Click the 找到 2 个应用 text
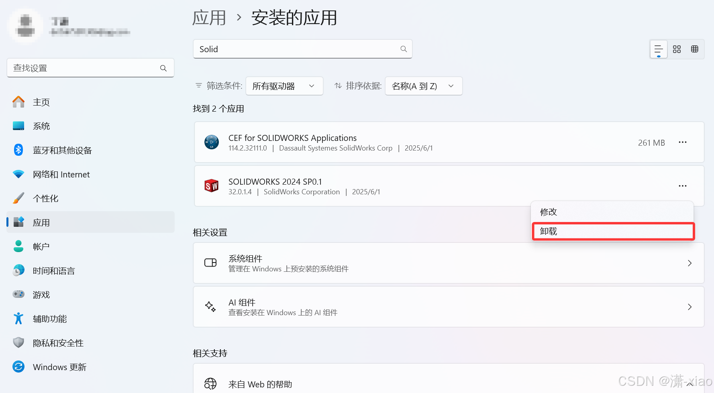 (218, 109)
